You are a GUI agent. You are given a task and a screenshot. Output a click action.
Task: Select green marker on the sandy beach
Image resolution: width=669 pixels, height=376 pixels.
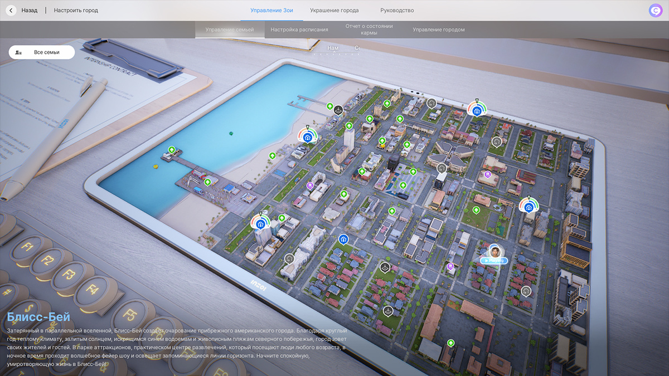pyautogui.click(x=273, y=156)
